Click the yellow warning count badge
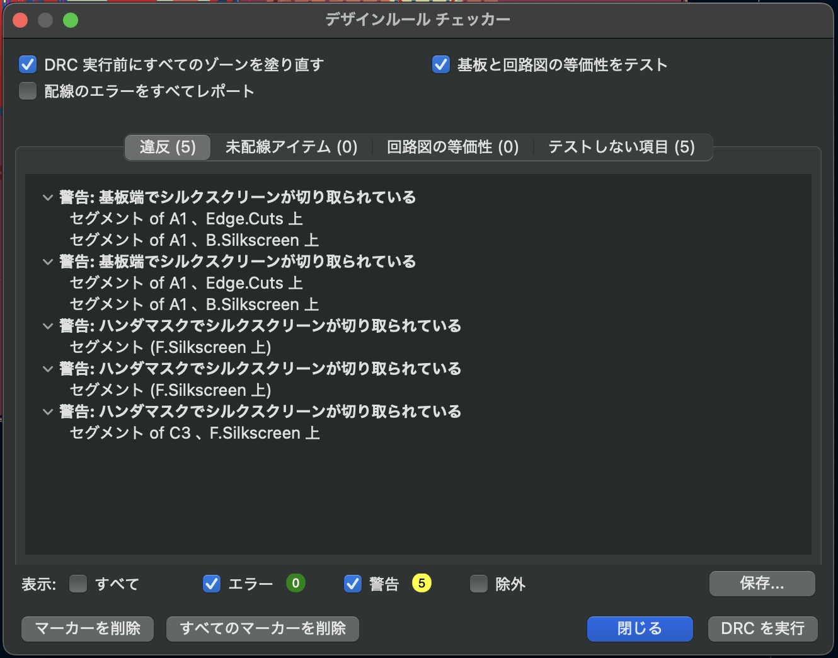This screenshot has width=838, height=658. point(422,583)
